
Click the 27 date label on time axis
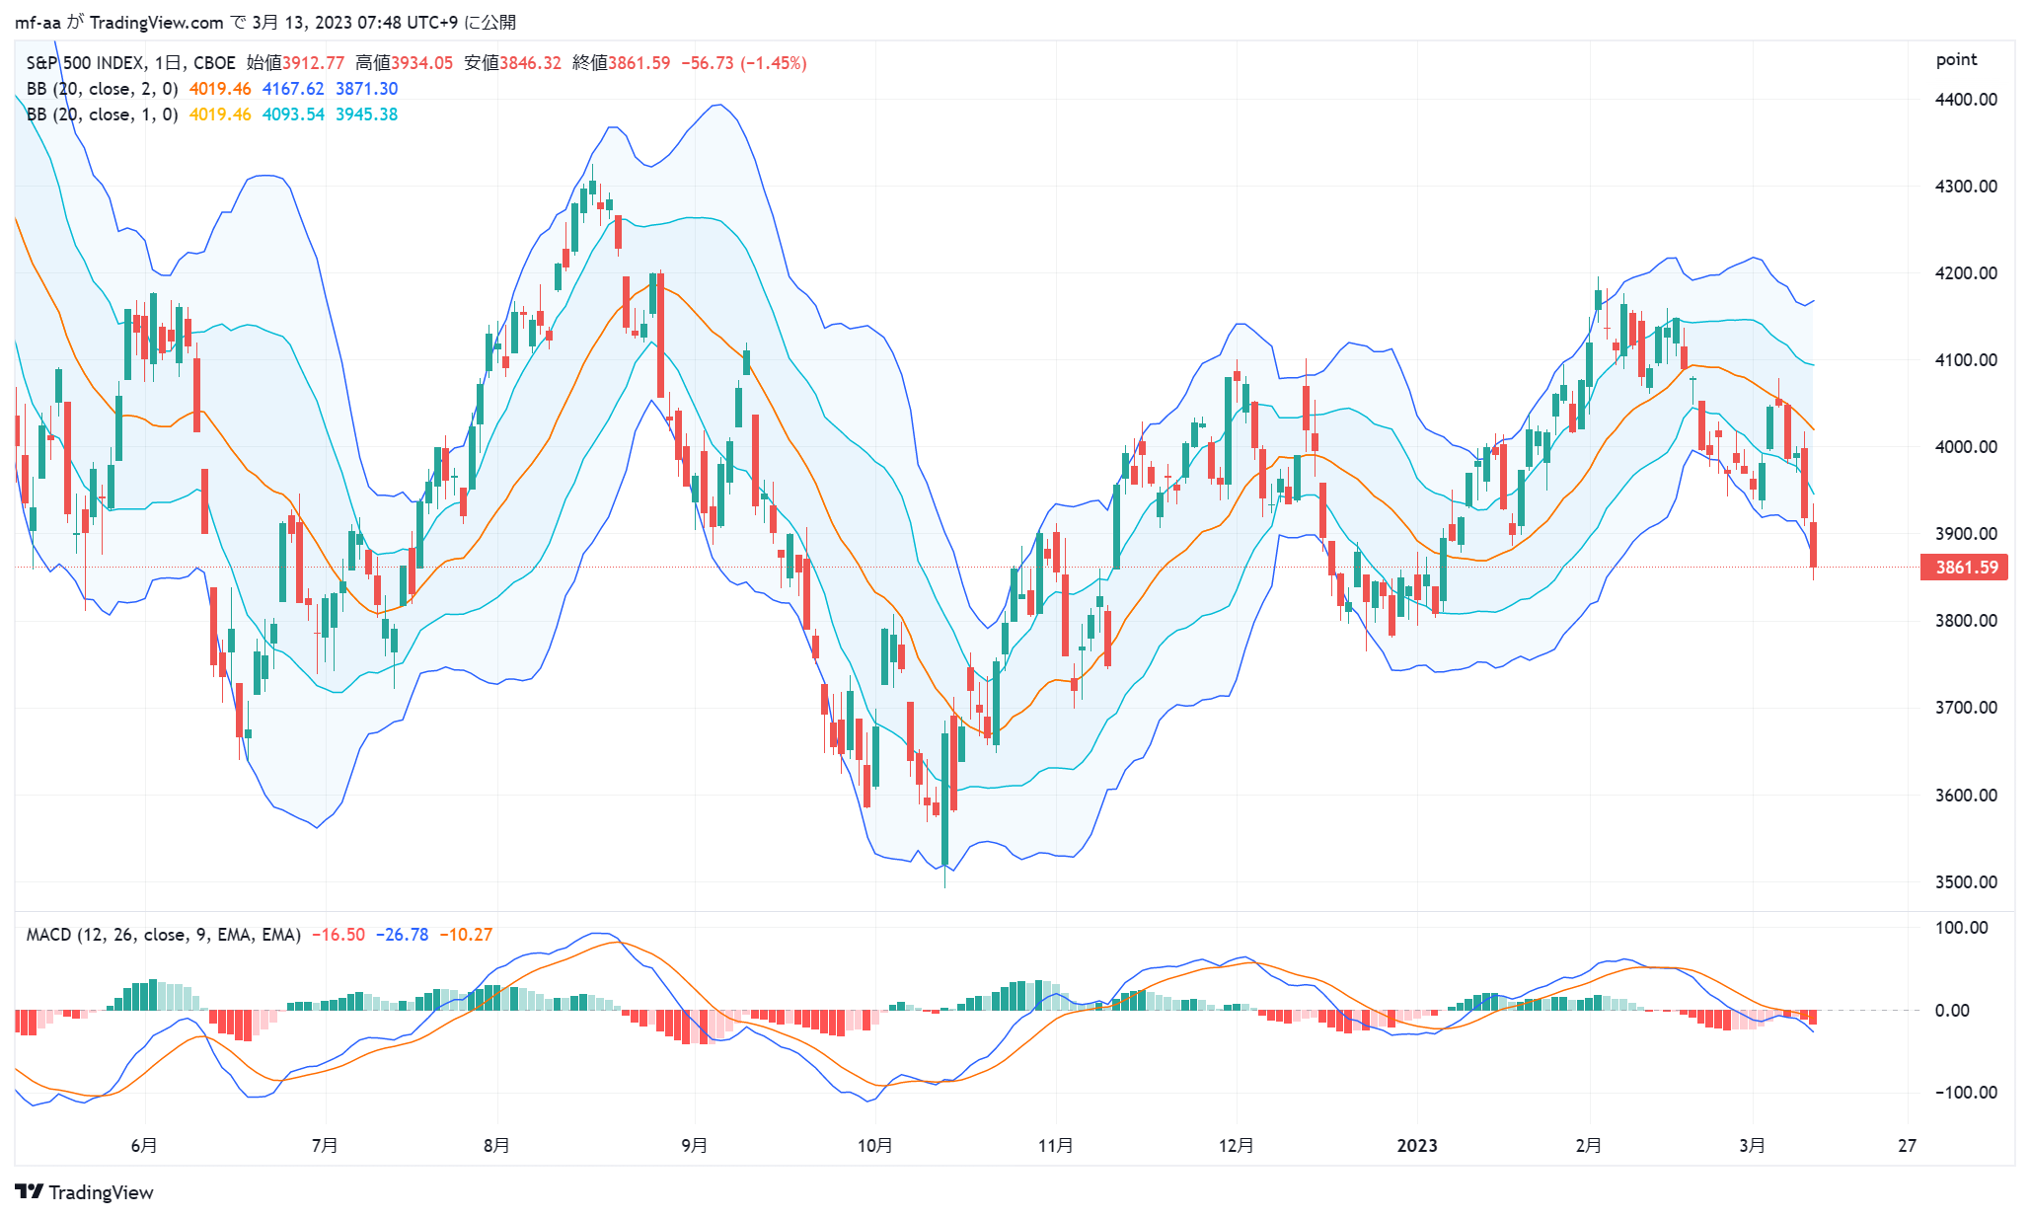tap(1907, 1146)
